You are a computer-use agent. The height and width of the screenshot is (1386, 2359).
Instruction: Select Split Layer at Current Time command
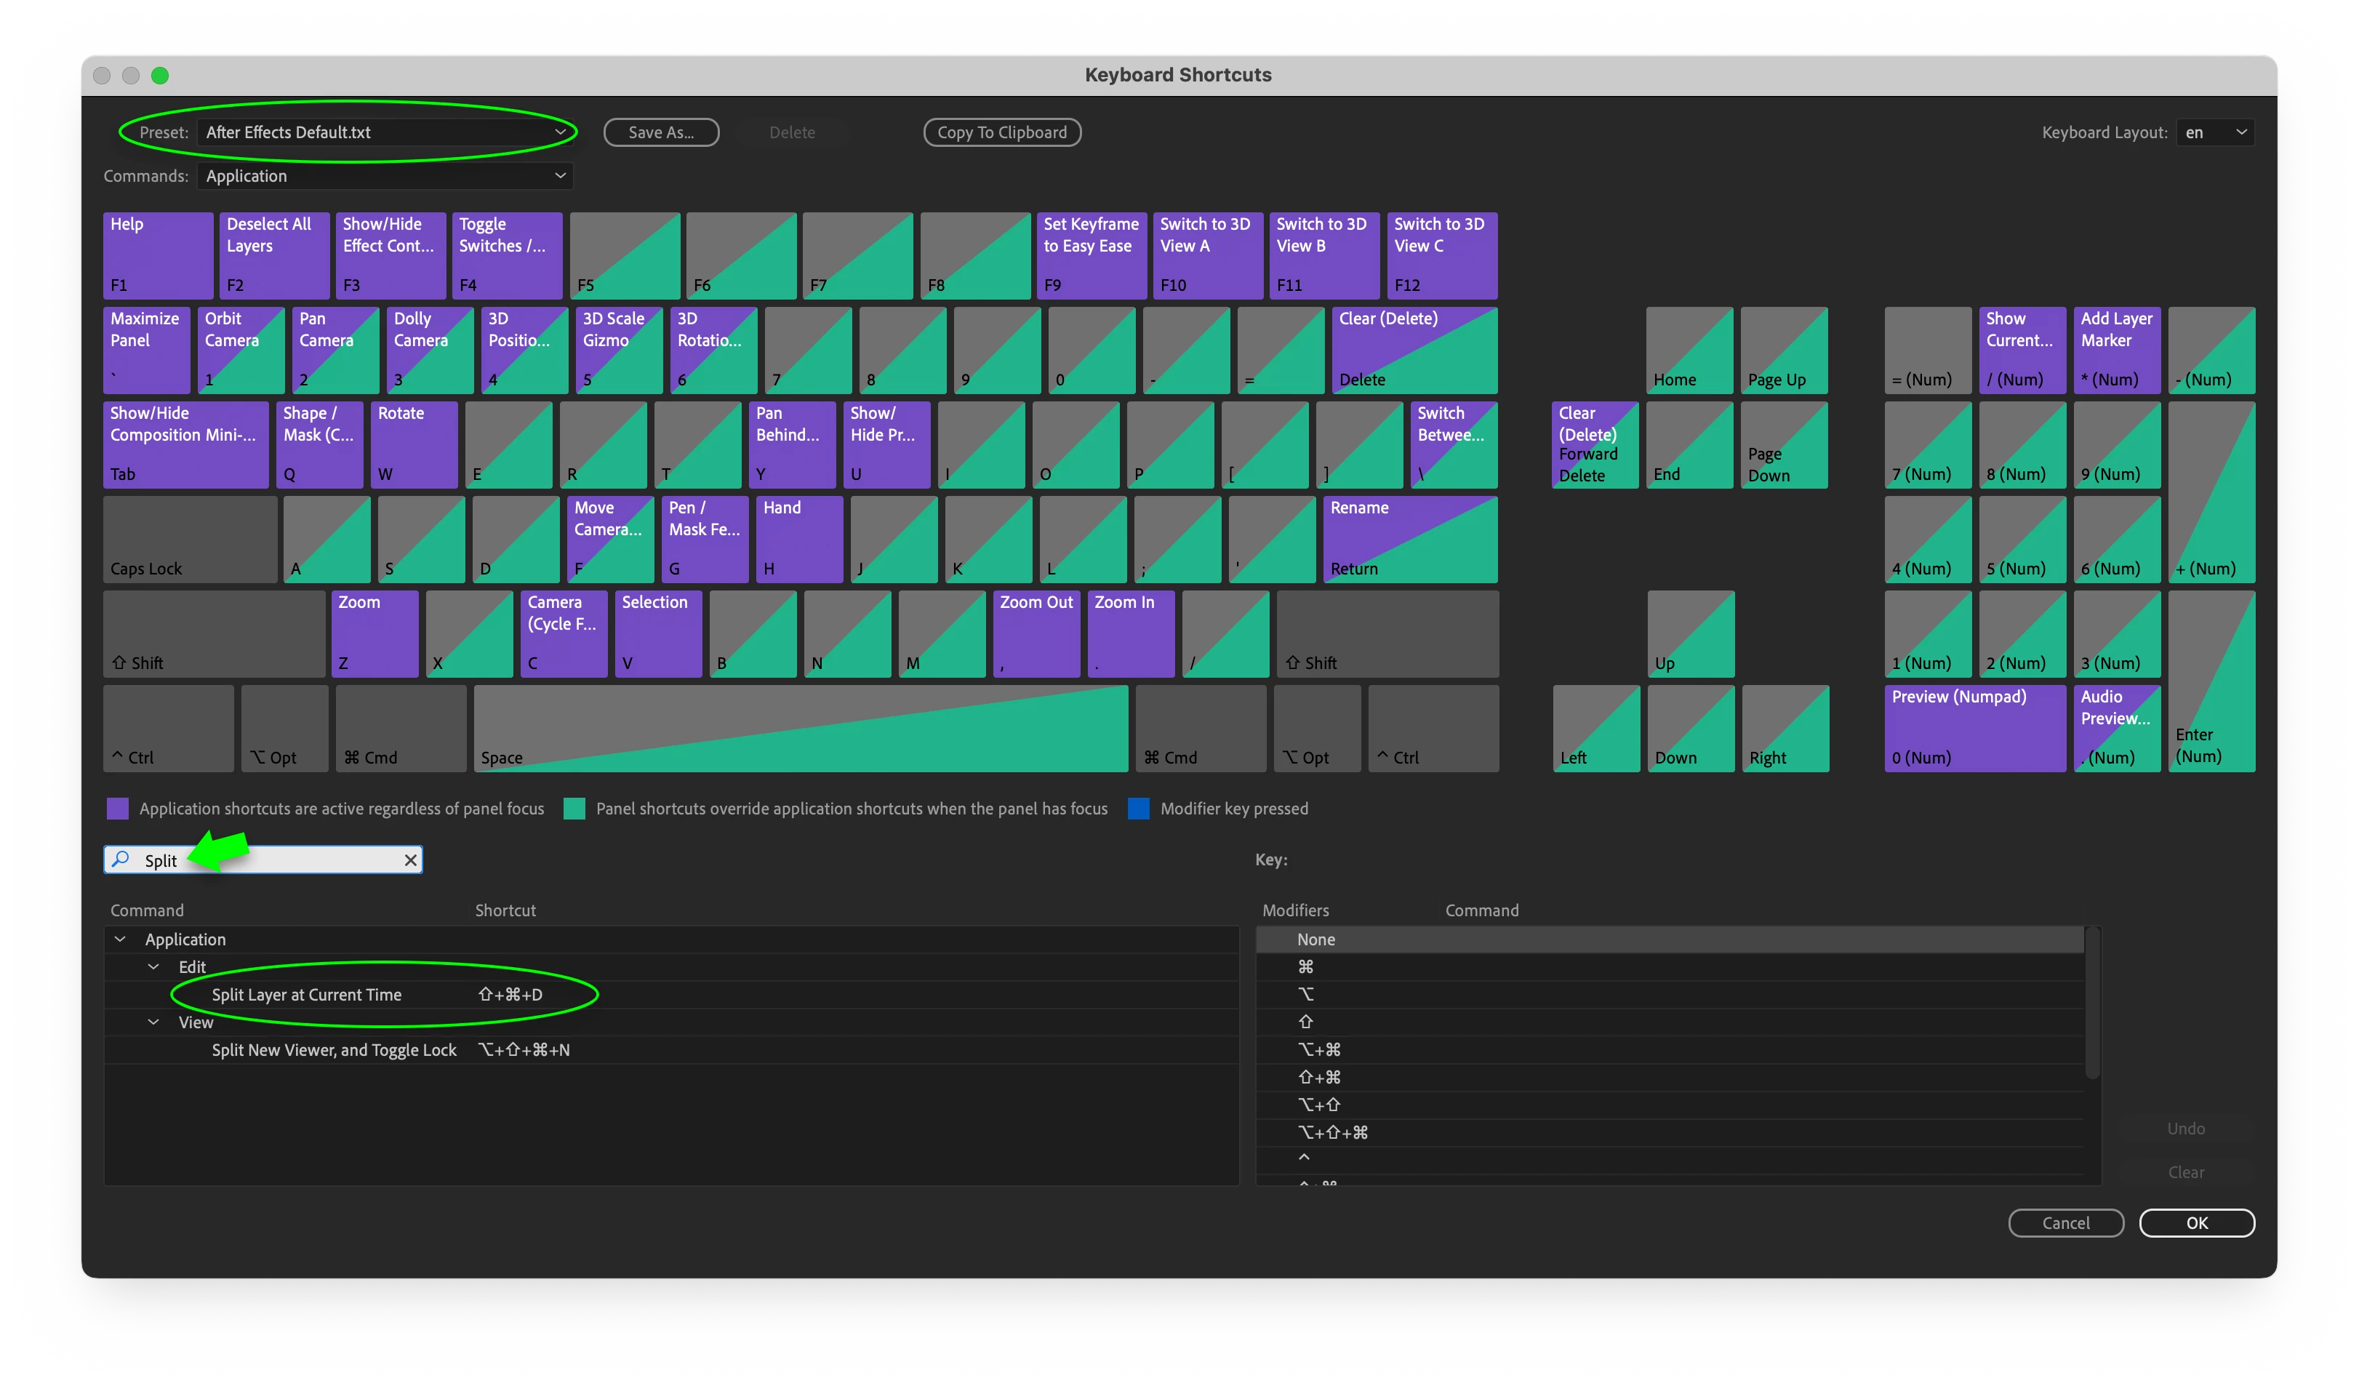[306, 995]
